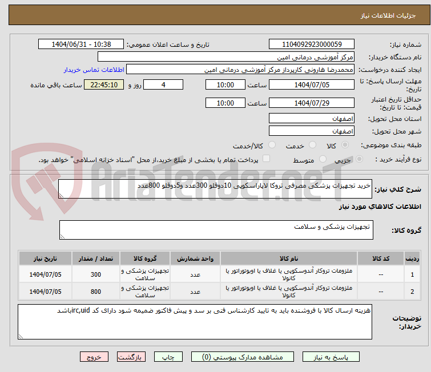431x372 pixels.
Task: Click response deadline date 1404/07/05 field
Action: (312, 84)
